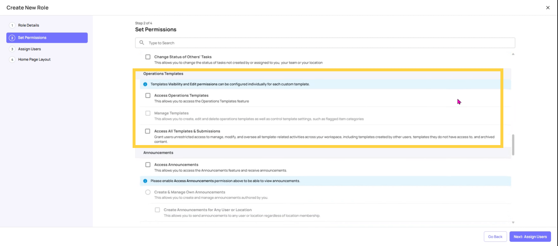Click info icon beside Access Announcements notice
This screenshot has width=558, height=246.
(x=145, y=181)
